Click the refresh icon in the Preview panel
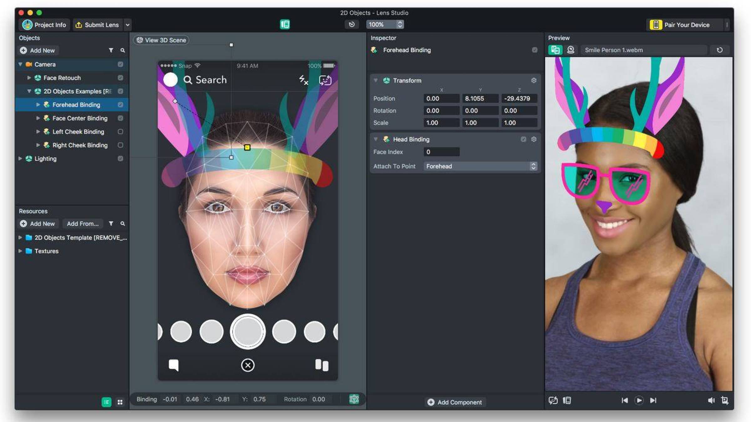This screenshot has width=751, height=422. click(719, 50)
